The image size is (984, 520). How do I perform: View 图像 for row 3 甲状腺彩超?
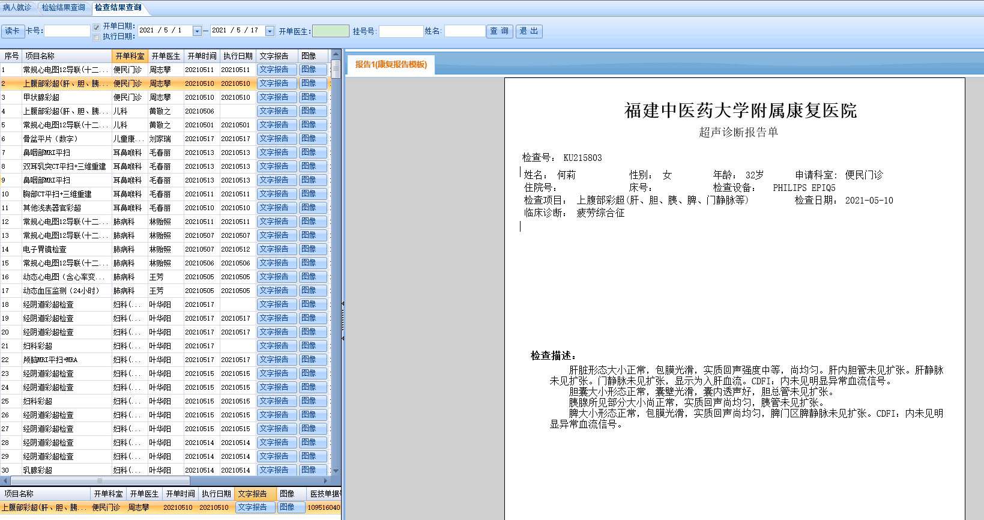(313, 97)
